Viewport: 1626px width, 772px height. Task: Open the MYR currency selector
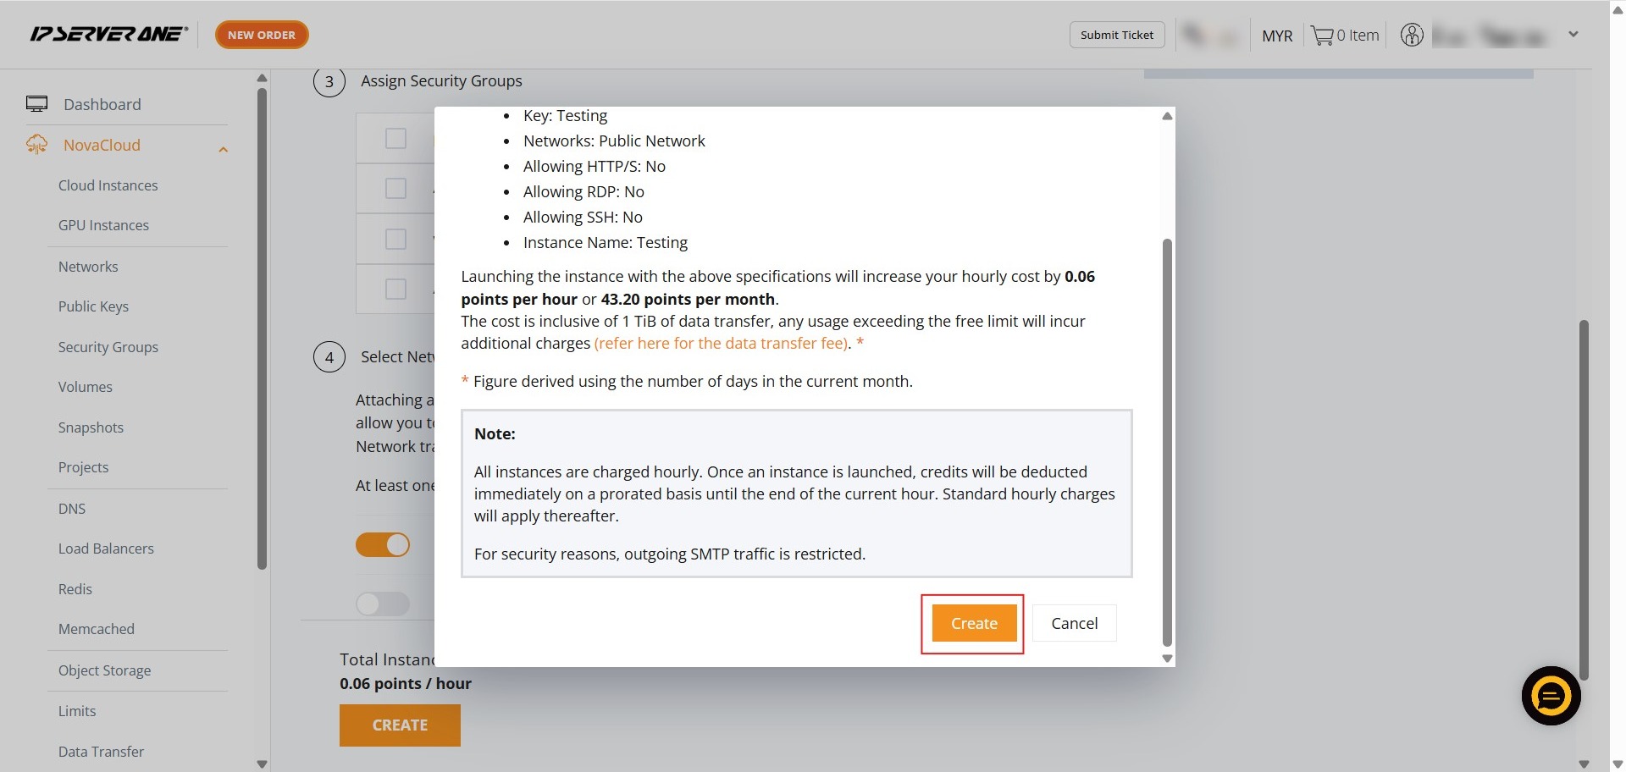click(1276, 36)
